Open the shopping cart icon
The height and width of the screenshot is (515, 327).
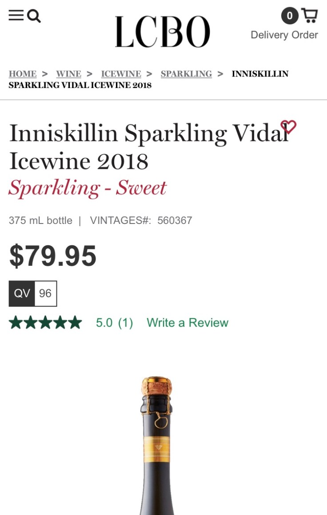[x=309, y=16]
